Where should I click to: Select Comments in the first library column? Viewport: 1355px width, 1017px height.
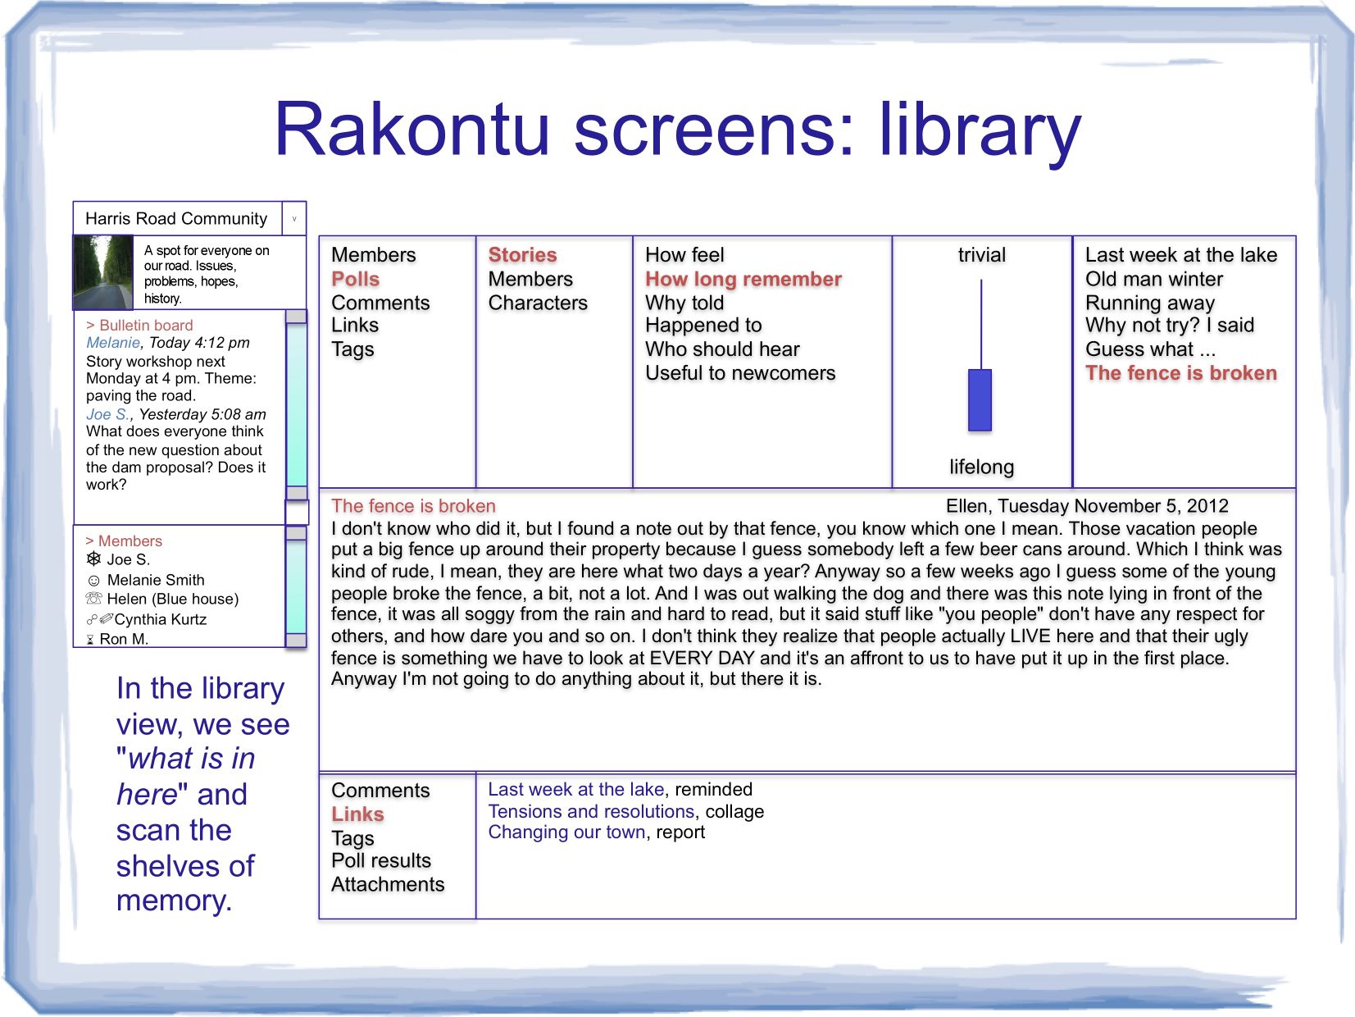pos(380,303)
